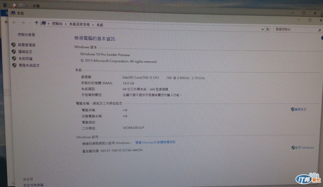The image size is (323, 187).
Task: Expand chevron after 控制台 breadcrumb
Action: click(x=66, y=24)
